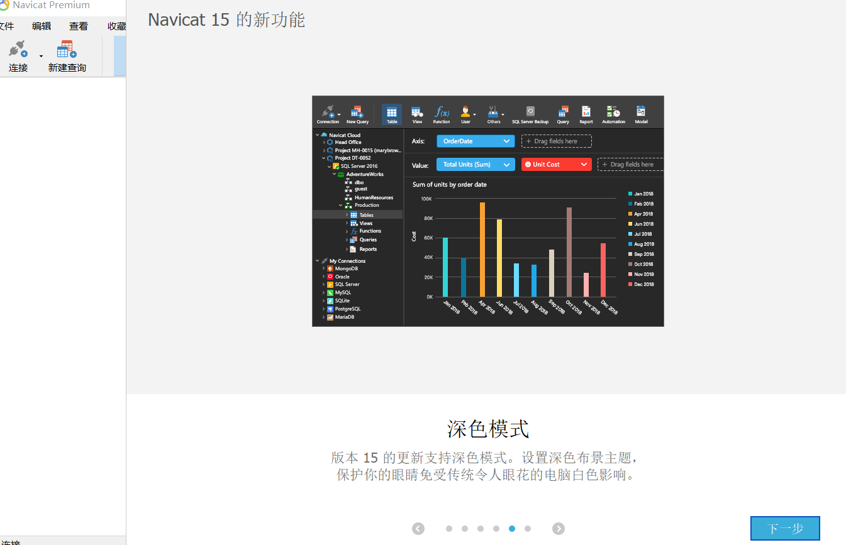Expand the Functions node in preview tree
This screenshot has height=545, width=846.
[x=347, y=231]
